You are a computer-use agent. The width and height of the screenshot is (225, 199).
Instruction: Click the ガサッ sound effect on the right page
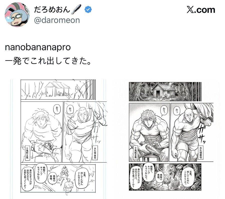(x=201, y=133)
